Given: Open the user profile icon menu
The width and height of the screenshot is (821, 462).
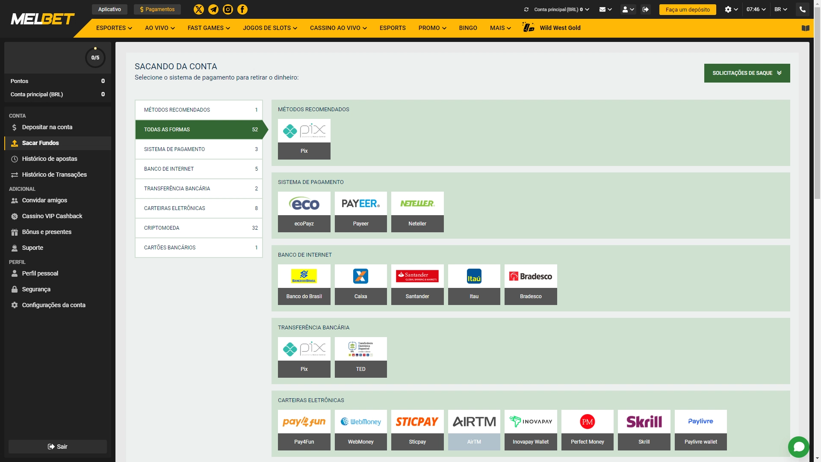Looking at the screenshot, I should [628, 9].
